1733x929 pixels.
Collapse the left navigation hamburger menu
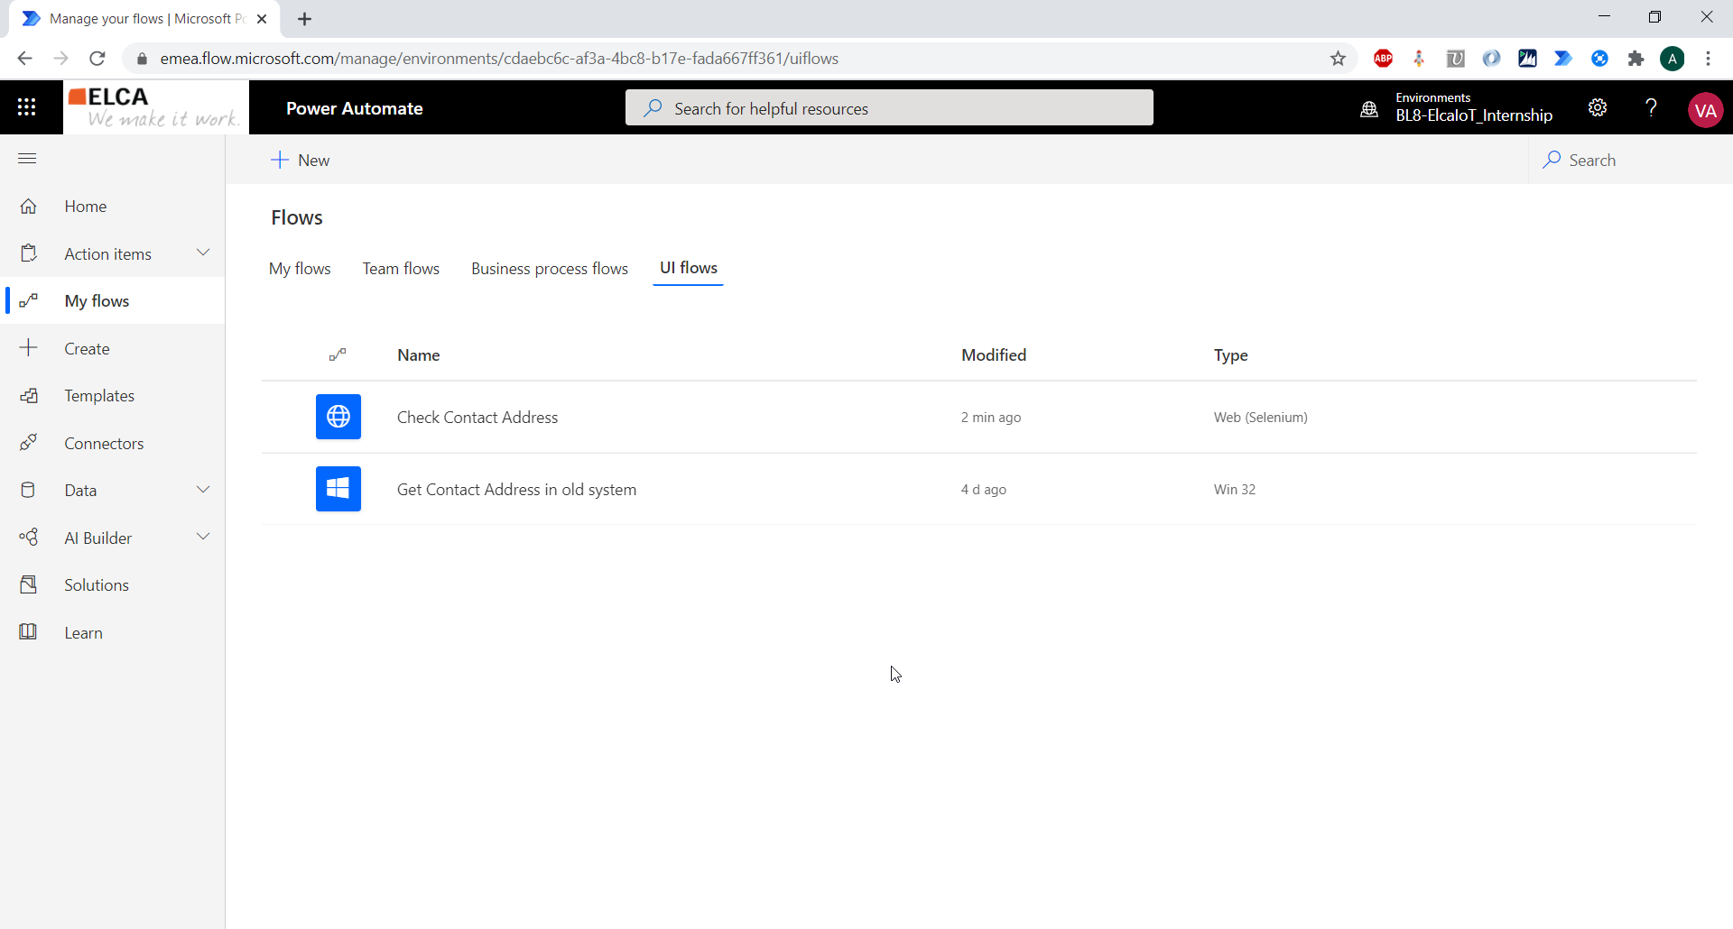pos(27,159)
